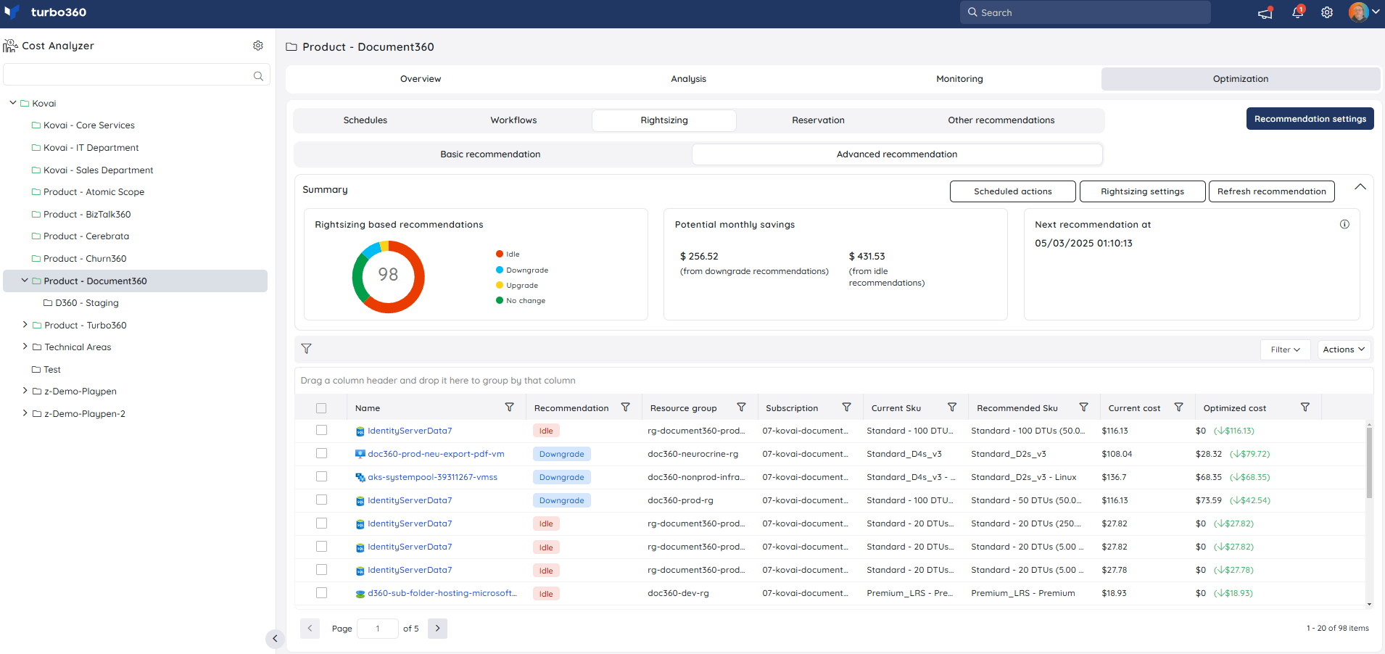1385x654 pixels.
Task: Click the Refresh recommendation button
Action: pyautogui.click(x=1271, y=191)
